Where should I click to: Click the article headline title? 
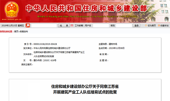(x=85, y=89)
